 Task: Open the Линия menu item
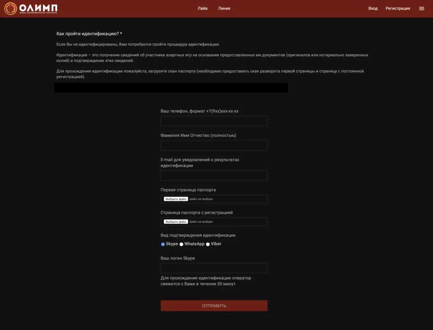224,8
